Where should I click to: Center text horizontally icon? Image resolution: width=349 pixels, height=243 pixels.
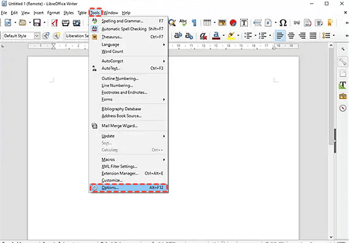(291, 36)
